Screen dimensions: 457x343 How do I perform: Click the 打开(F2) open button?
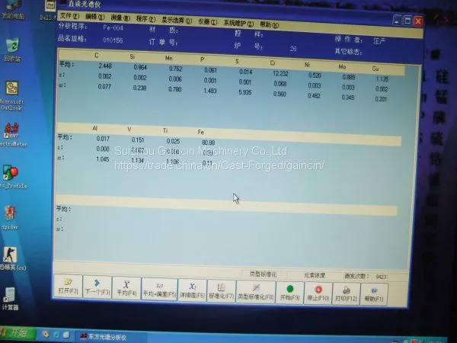pyautogui.click(x=68, y=286)
